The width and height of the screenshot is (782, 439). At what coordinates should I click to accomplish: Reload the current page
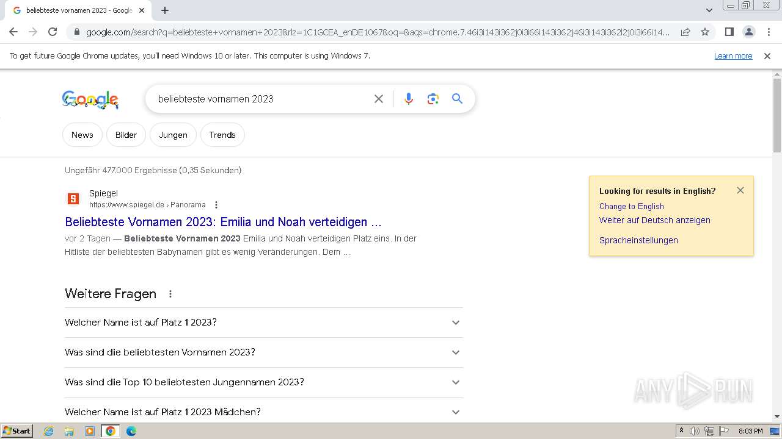pos(53,32)
